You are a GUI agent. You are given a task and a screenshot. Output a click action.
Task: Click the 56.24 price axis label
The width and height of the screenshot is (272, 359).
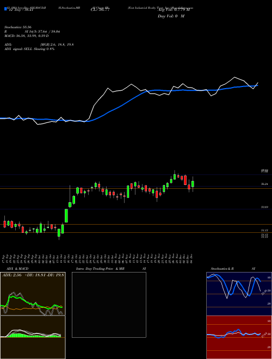coord(264,184)
